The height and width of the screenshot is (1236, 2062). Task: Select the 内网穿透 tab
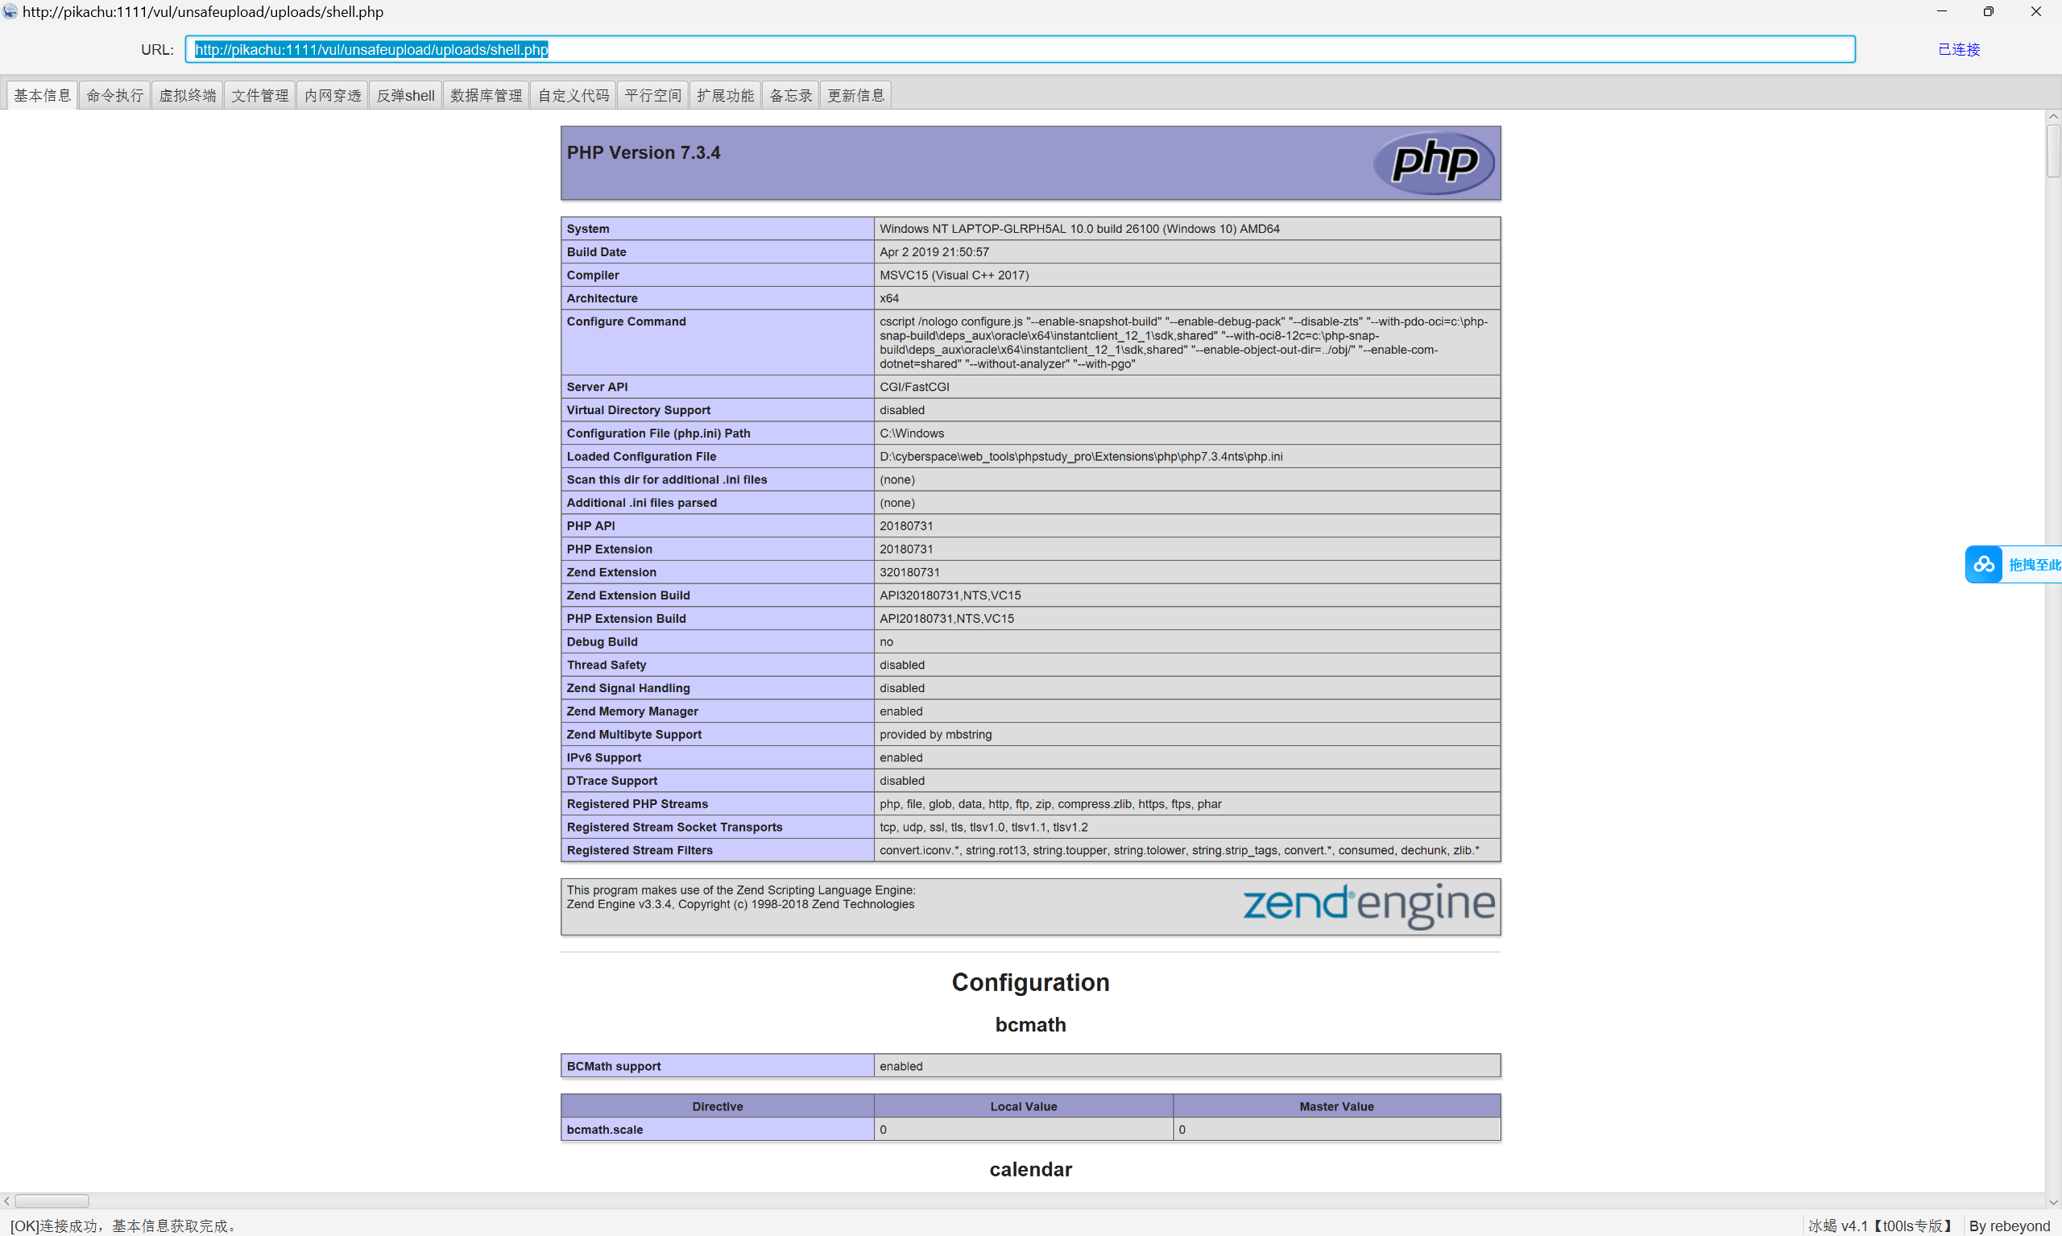click(x=332, y=96)
